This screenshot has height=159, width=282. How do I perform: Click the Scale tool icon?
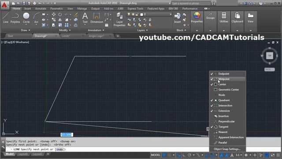point(60,25)
